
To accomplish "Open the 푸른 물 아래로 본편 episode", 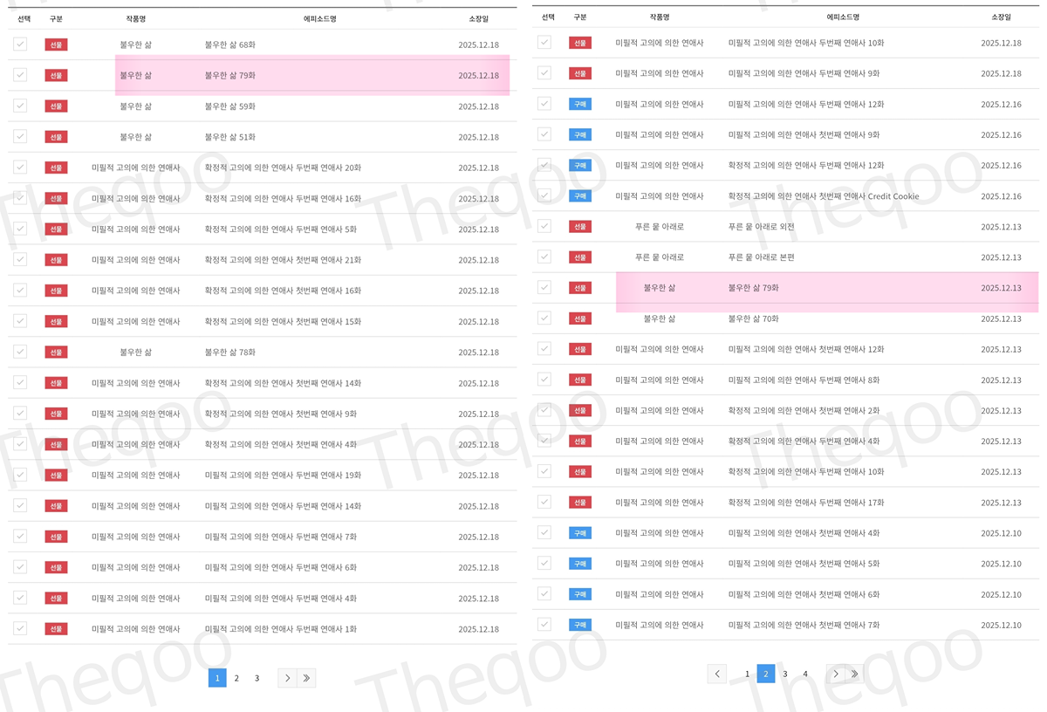I will pos(761,257).
